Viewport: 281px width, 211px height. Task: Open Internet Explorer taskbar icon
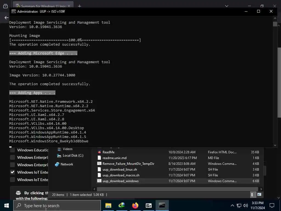(122, 206)
